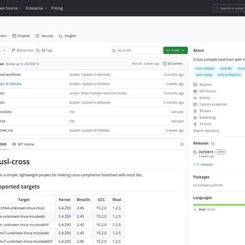Image resolution: width=245 pixels, height=245 pixels.
Task: Open the branch selector dropdown
Action: pos(4,50)
